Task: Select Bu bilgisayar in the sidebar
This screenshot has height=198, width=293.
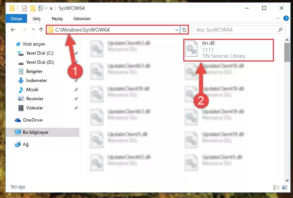Action: tap(43, 132)
